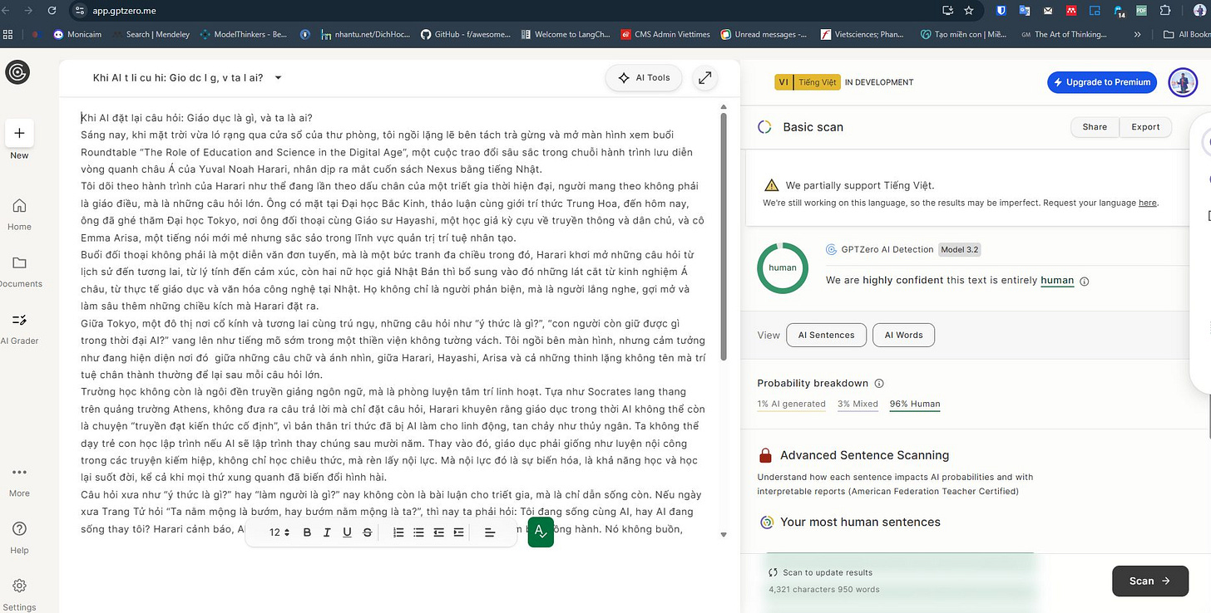Open the More options in the sidebar
Screen dimensions: 1211x613
pyautogui.click(x=19, y=481)
